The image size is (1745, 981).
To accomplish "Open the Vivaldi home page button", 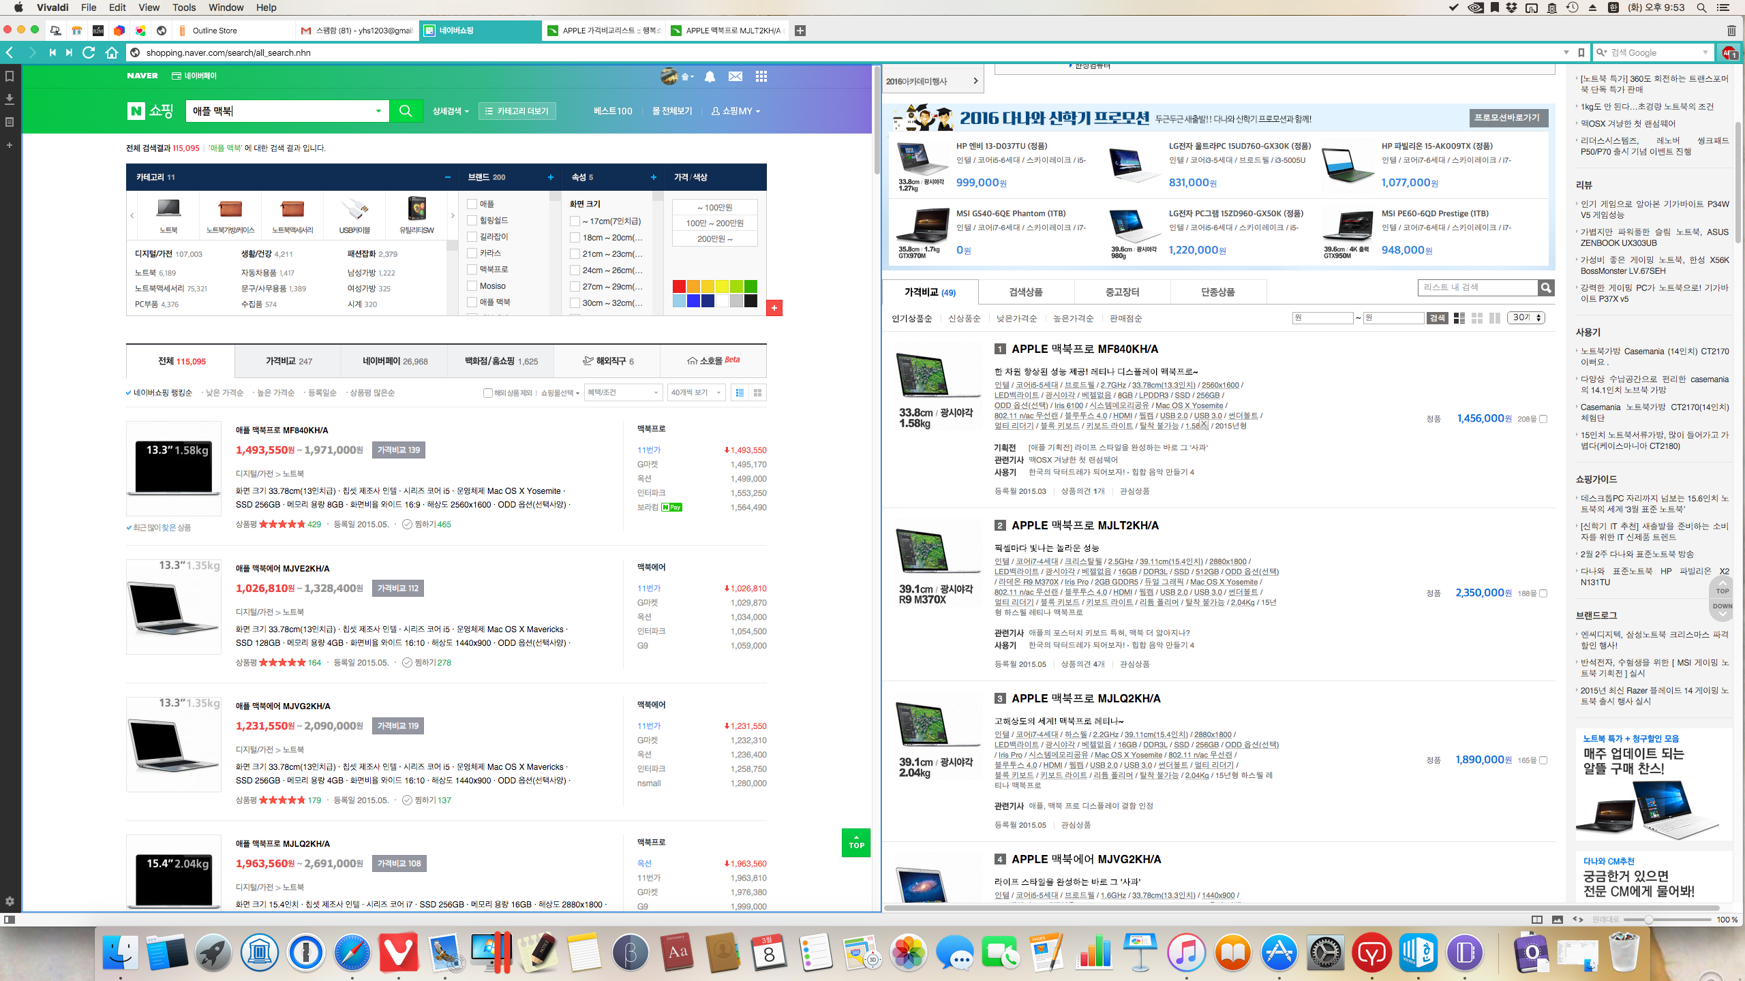I will tap(112, 52).
